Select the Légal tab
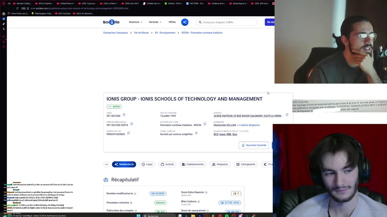Screen dimensions: 387x217 tap(147, 164)
